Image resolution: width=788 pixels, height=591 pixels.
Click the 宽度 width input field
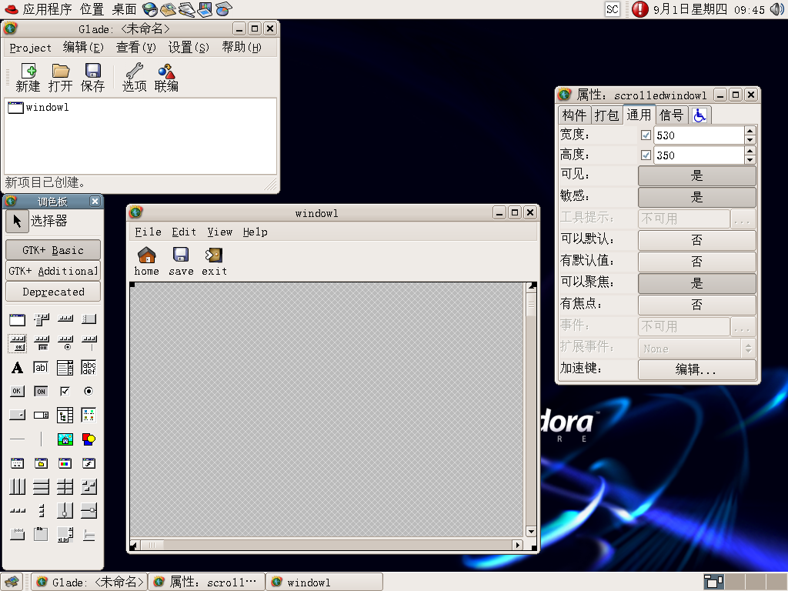tap(699, 135)
